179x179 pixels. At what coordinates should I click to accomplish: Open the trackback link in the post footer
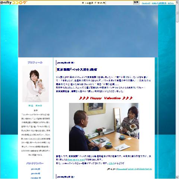tap(145, 169)
